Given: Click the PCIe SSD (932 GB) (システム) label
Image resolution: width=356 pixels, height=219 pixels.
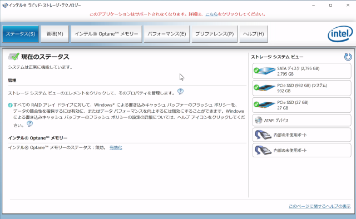Looking at the screenshot, I should (302, 86).
